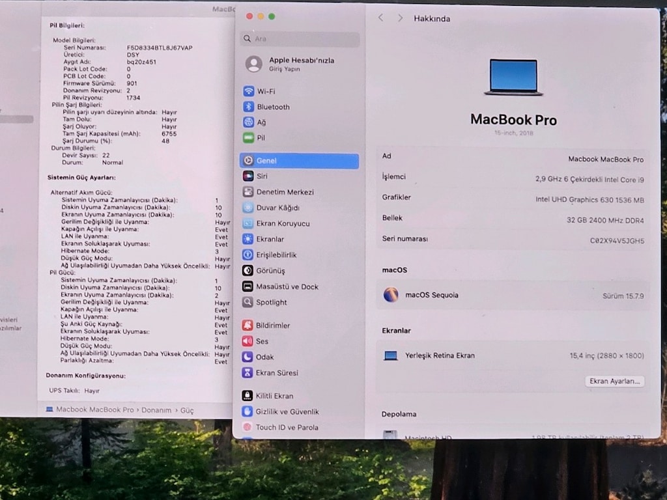Click Donanım in the path bar

pos(156,410)
